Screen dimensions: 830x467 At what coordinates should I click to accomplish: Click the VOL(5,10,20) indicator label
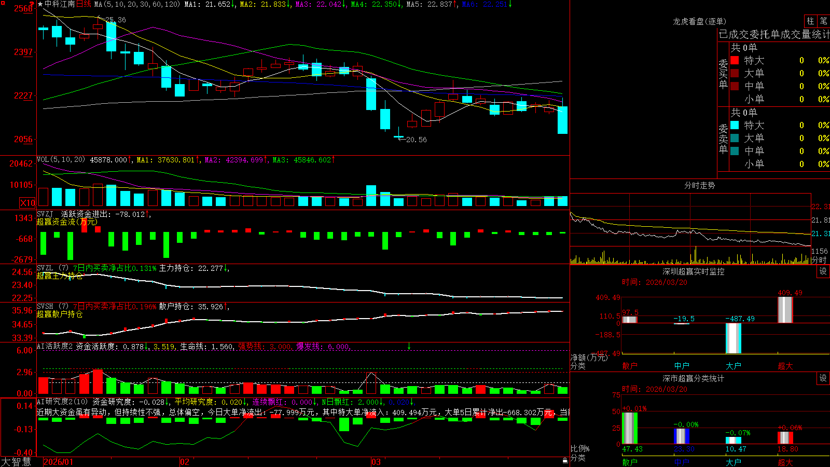pyautogui.click(x=61, y=160)
